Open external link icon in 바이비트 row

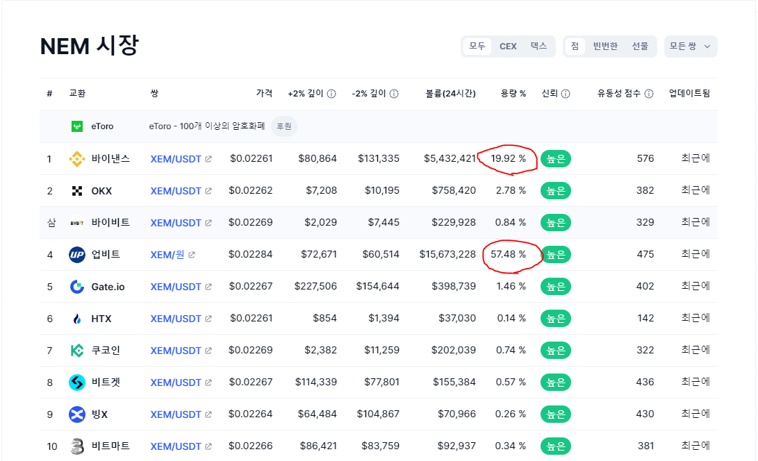pos(208,223)
